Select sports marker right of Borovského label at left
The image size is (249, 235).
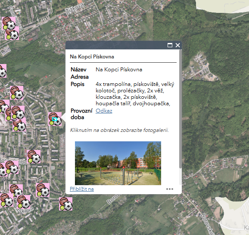pos(34,157)
